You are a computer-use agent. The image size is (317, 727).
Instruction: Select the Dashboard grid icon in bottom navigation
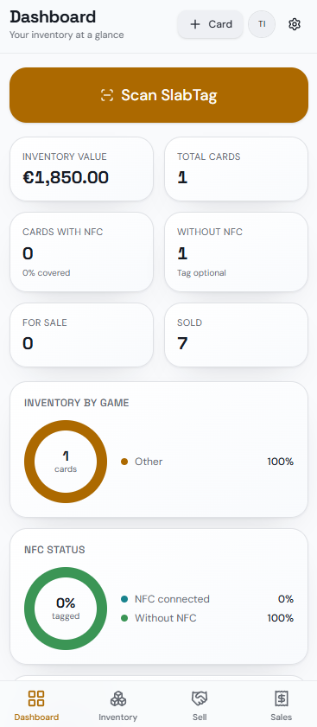[x=36, y=698]
